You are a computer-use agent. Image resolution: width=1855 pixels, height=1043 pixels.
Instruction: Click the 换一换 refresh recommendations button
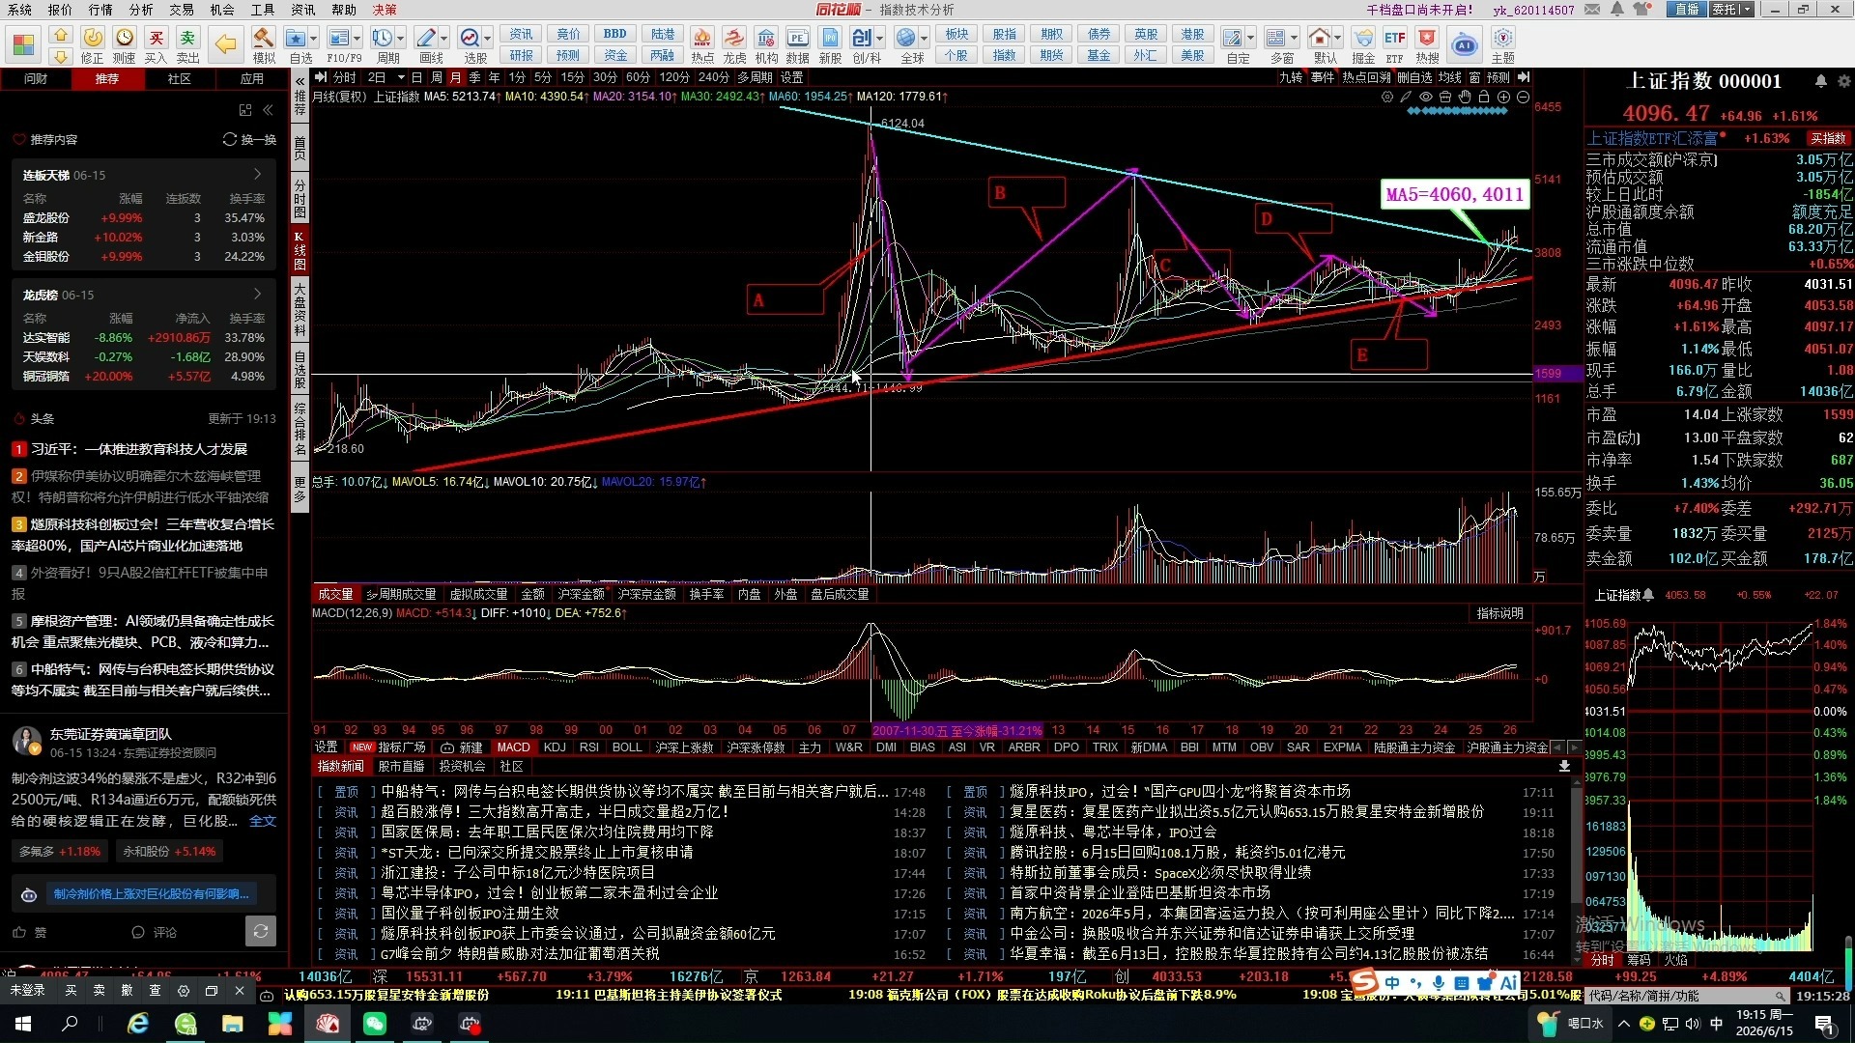[249, 139]
